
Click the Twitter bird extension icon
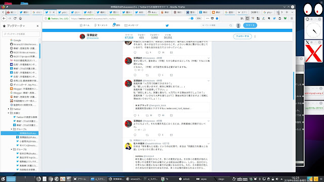pos(274,18)
